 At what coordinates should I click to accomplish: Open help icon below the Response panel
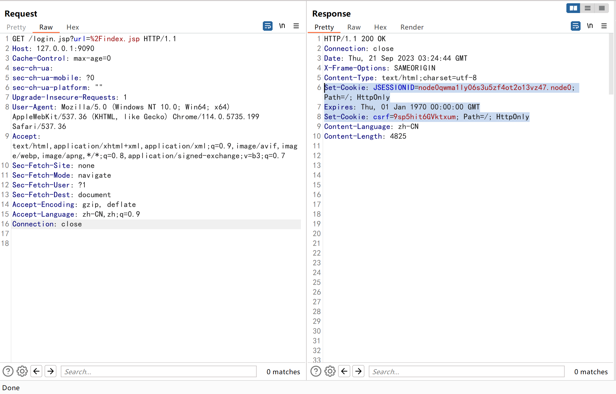(316, 371)
